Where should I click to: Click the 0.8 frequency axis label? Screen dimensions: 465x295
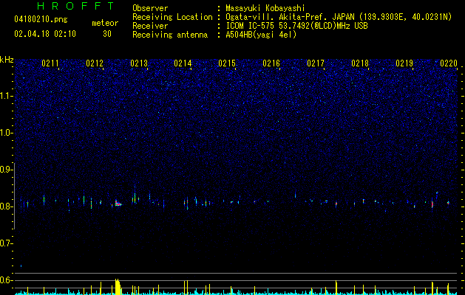(6, 206)
